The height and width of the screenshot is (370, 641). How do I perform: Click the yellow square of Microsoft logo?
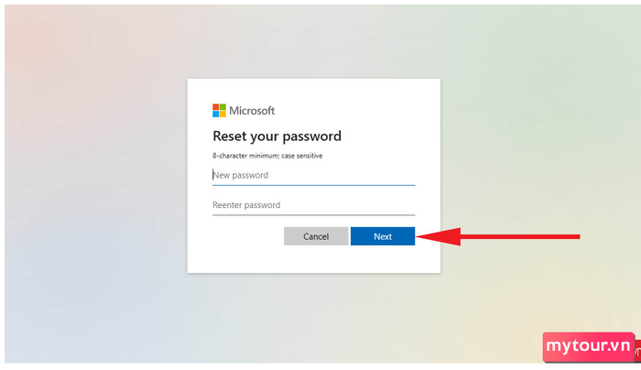[223, 114]
